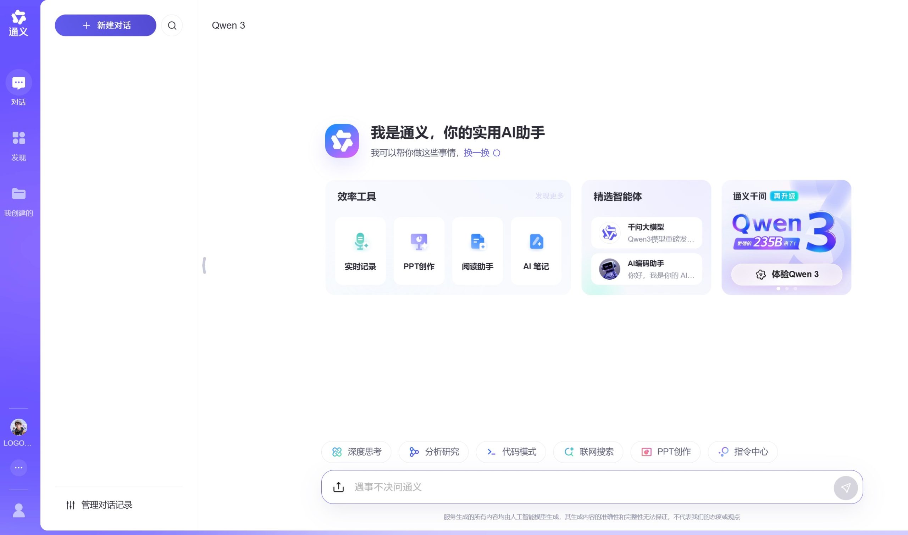
Task: Select the third banner carousel dot
Action: click(796, 289)
